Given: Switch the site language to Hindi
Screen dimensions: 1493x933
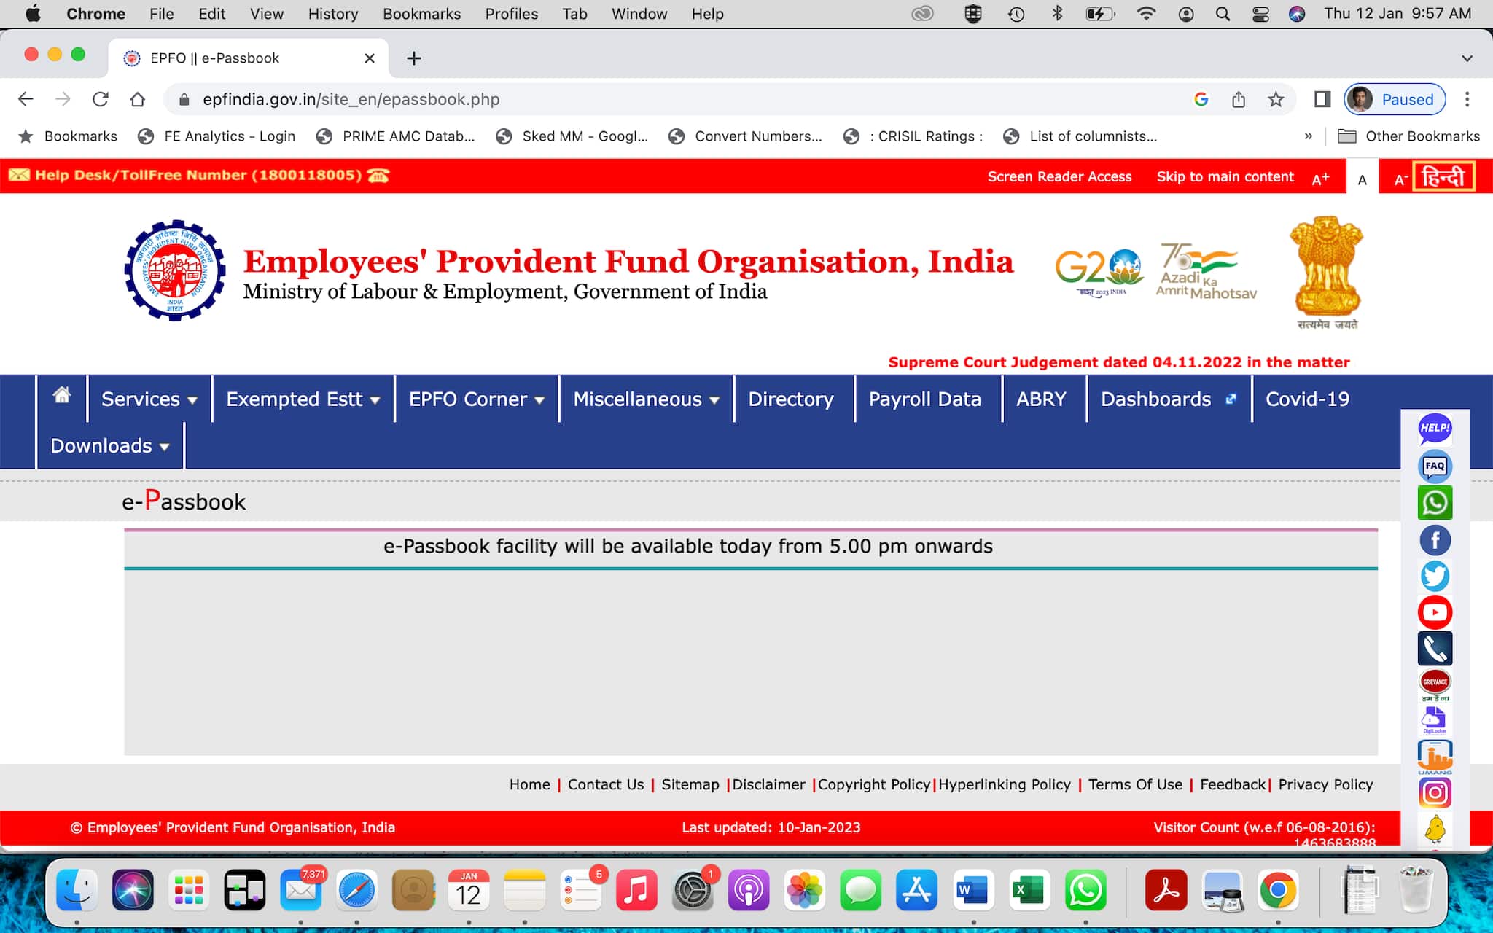Looking at the screenshot, I should coord(1443,177).
